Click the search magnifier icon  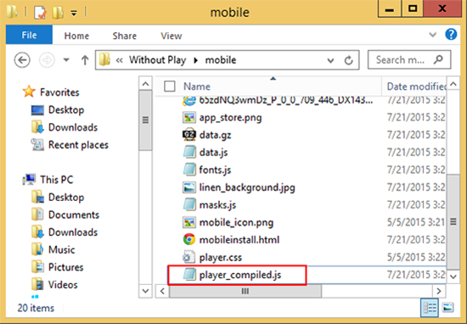point(438,59)
